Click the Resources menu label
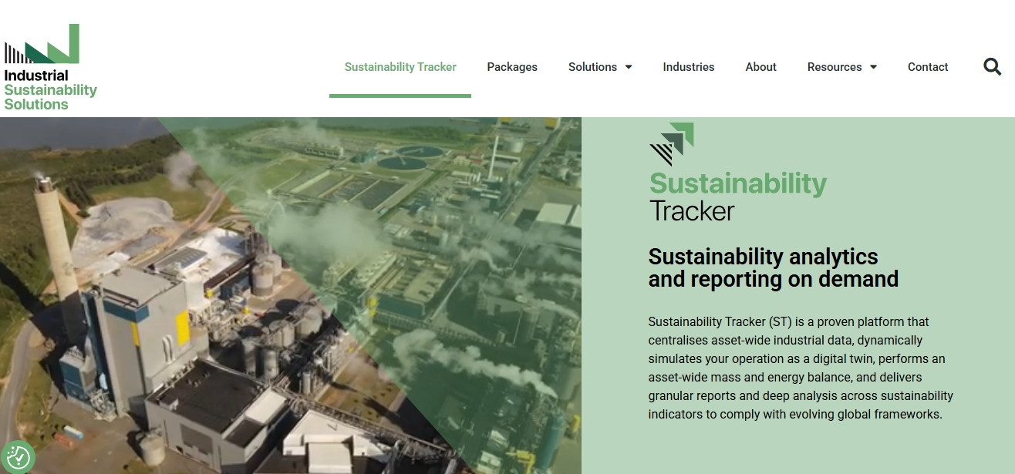The height and width of the screenshot is (474, 1015). click(835, 67)
